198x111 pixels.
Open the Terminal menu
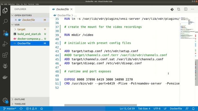pos(31,4)
